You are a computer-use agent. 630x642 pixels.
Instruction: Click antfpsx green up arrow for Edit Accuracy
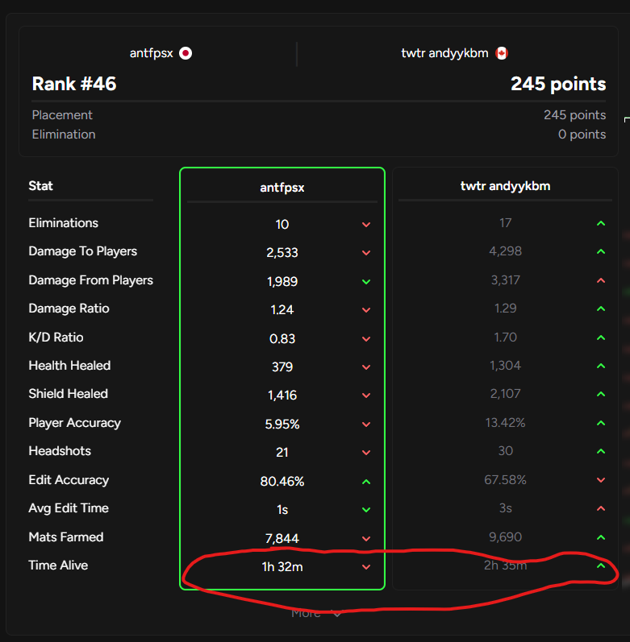366,482
